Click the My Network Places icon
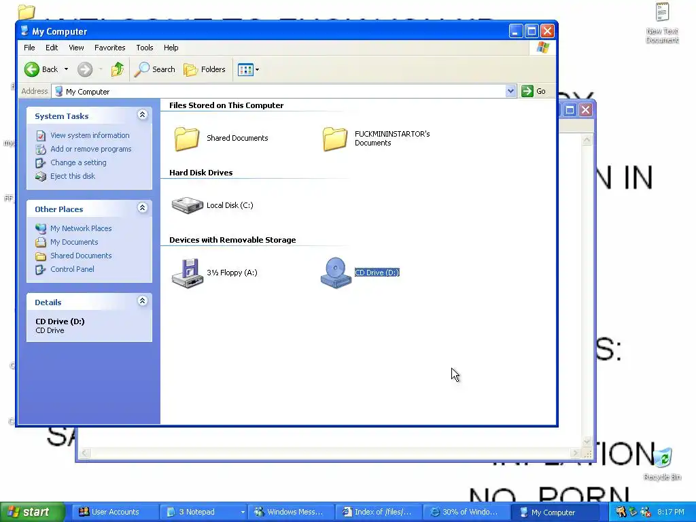 tap(41, 228)
